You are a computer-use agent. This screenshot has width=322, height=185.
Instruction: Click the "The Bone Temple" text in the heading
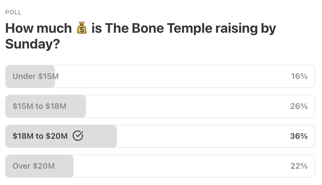(x=158, y=28)
